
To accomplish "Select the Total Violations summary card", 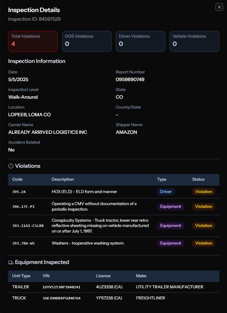I will tap(33, 41).
